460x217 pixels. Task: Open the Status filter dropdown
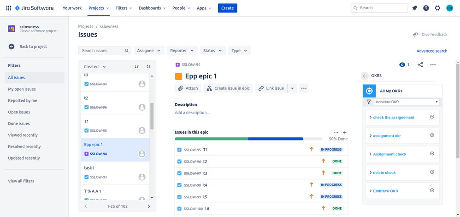point(213,50)
